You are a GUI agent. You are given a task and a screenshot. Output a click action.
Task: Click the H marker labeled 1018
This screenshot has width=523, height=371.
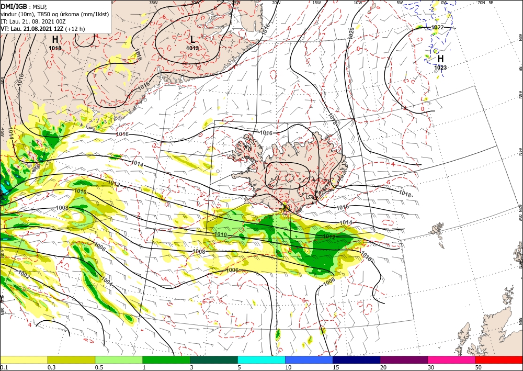point(55,39)
